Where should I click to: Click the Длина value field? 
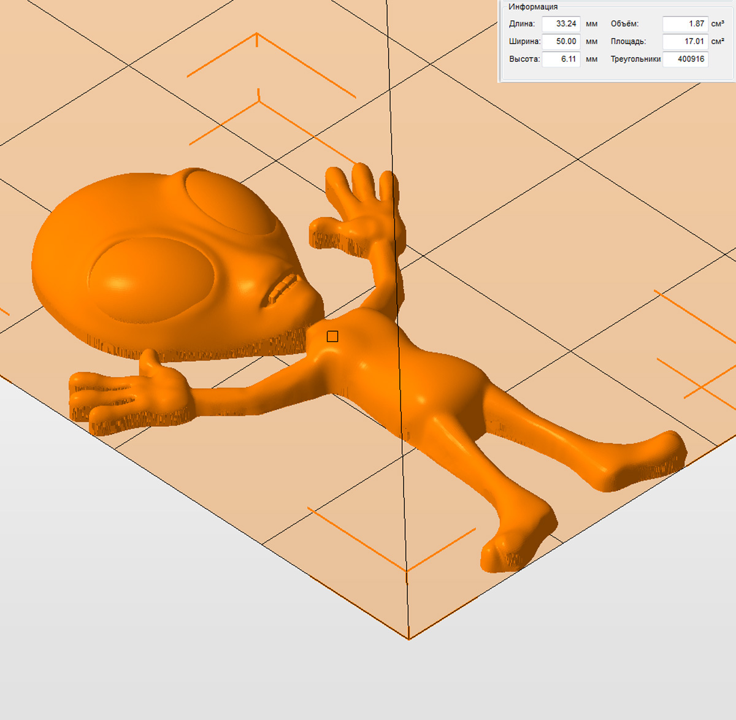561,24
